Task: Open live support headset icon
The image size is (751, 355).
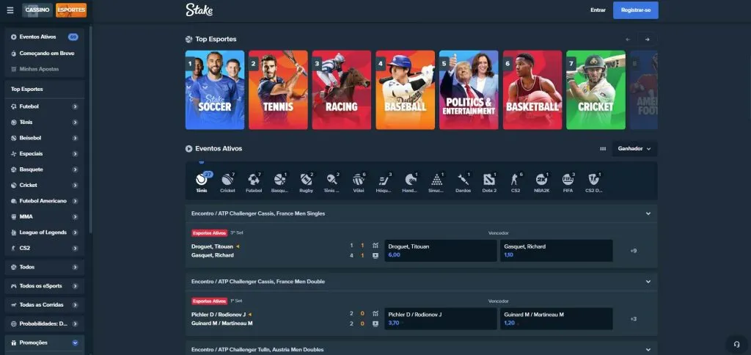Action: [x=736, y=344]
